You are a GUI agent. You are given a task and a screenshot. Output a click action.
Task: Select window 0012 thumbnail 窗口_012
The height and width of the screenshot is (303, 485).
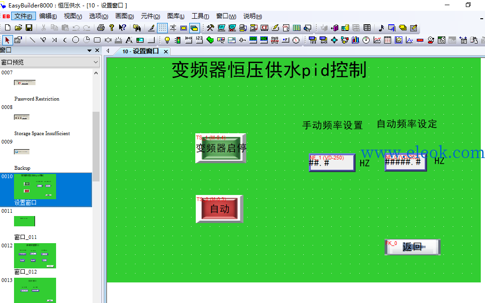point(35,256)
